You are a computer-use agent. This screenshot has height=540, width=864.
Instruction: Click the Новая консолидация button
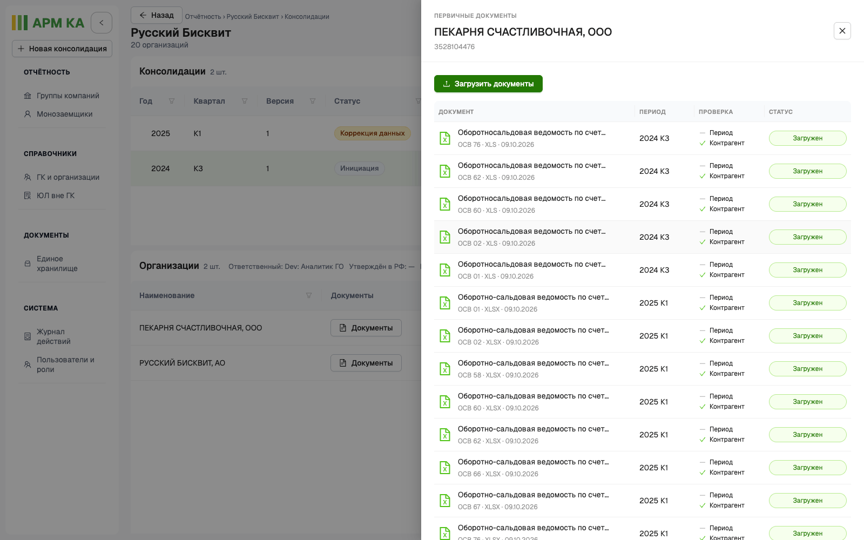(x=62, y=49)
